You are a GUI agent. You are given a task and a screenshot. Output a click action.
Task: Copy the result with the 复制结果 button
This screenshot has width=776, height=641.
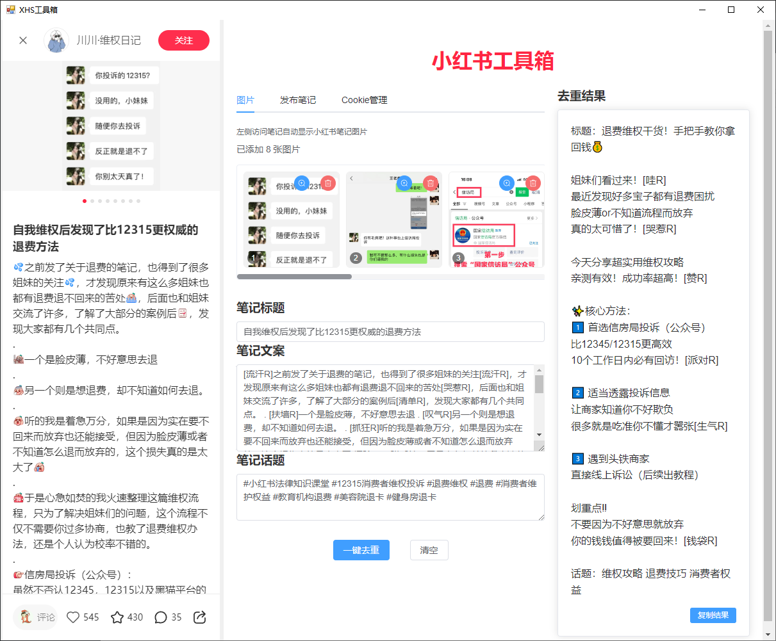tap(713, 615)
